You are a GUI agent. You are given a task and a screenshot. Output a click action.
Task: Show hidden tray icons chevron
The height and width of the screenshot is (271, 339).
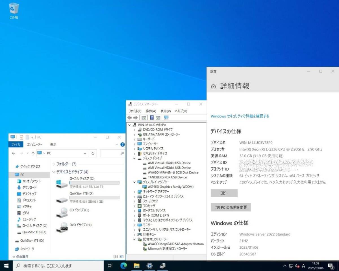(284, 266)
